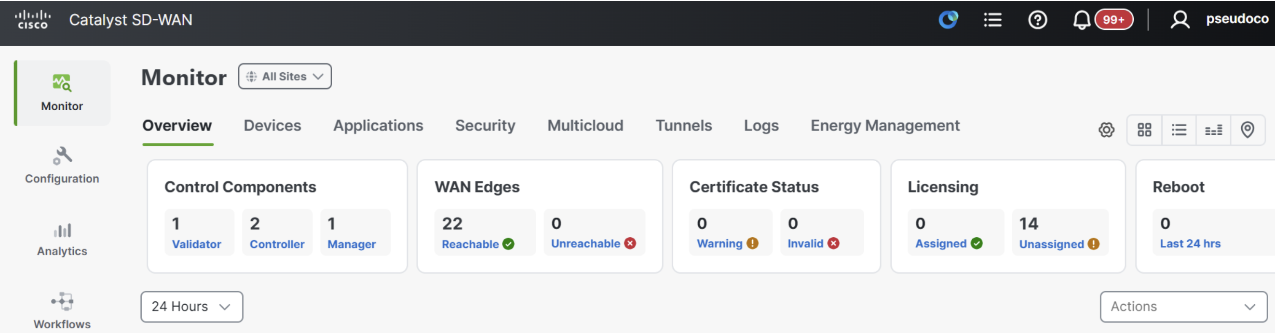Open the Reachable WAN Edges link
Screen dimensions: 1275x335
tap(470, 244)
